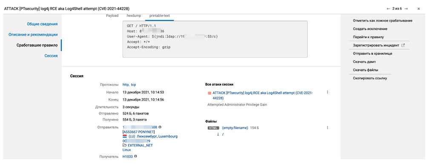This screenshot has height=166, width=436.
Task: Open the http protocol link
Action: [126, 85]
